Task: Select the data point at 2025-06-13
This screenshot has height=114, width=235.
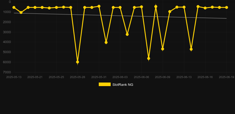Action: click(184, 7)
